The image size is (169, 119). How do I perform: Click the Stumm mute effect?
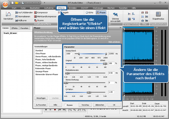40,20
